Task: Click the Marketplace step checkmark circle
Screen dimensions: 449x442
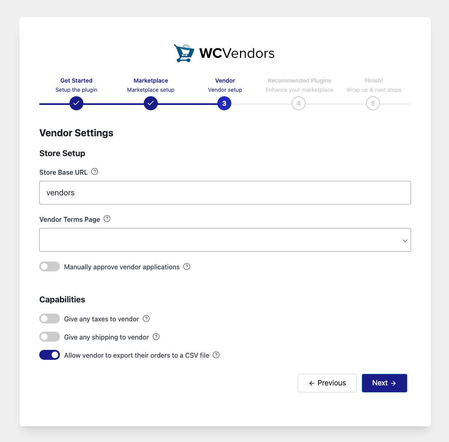Action: click(x=151, y=104)
